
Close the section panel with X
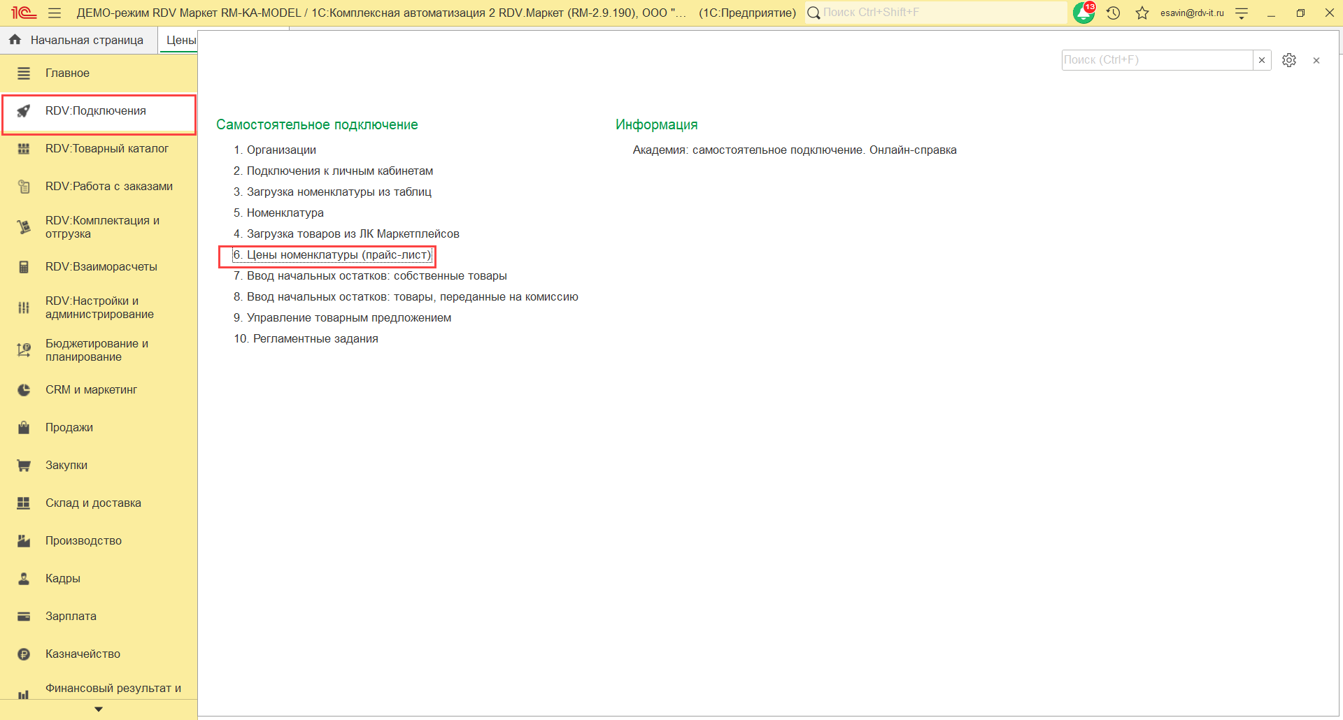coord(1316,60)
